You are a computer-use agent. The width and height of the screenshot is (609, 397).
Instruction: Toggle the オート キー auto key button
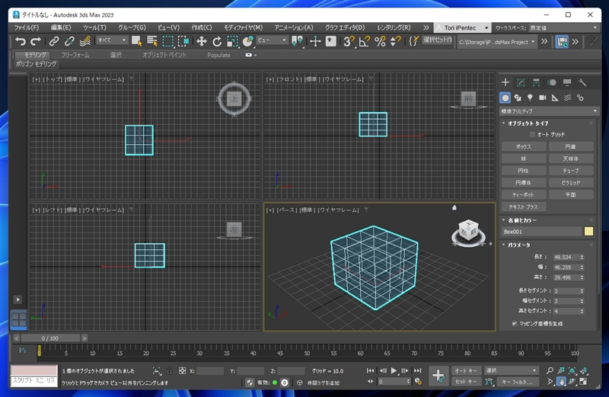click(x=466, y=370)
